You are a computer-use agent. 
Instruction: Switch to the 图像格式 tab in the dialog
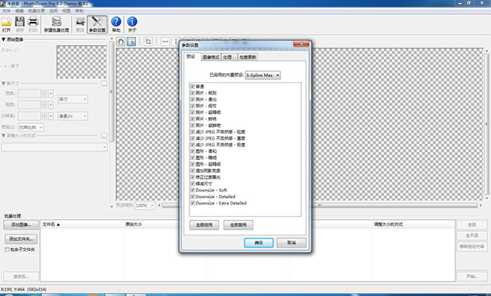pos(211,57)
